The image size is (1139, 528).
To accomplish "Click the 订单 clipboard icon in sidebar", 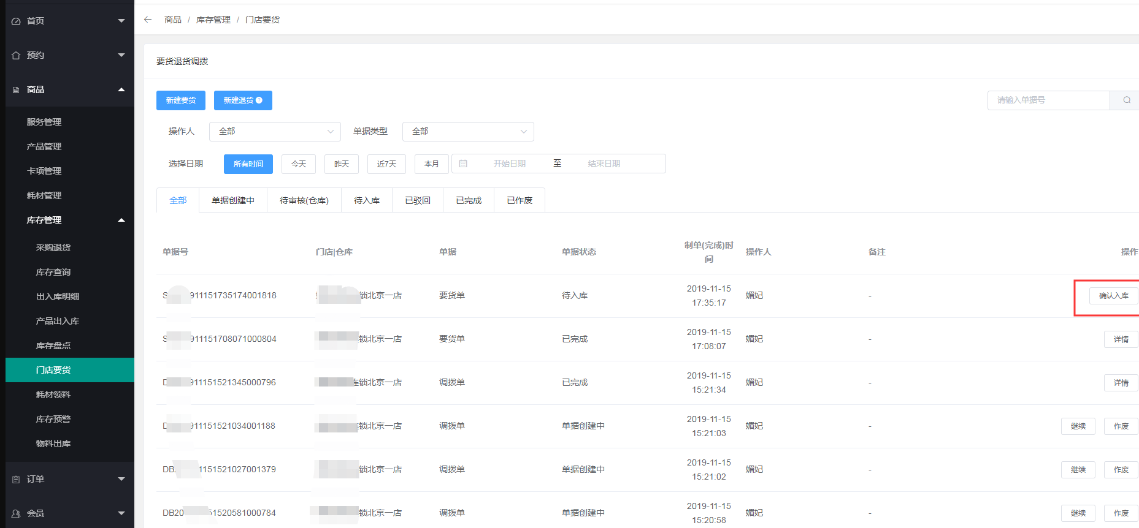I will click(16, 479).
